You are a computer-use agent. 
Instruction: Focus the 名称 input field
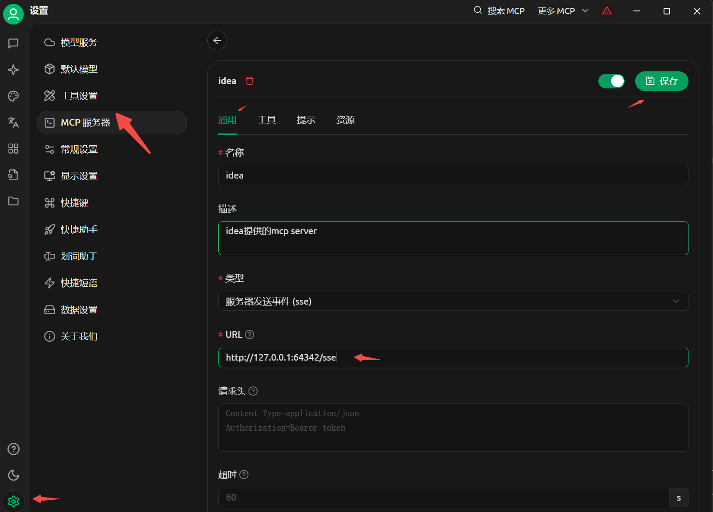[453, 175]
